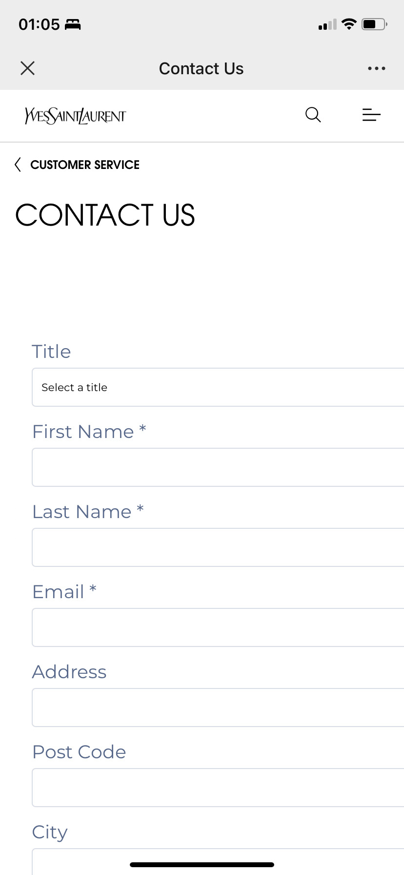Activate the Address input box
404x875 pixels.
tap(218, 708)
